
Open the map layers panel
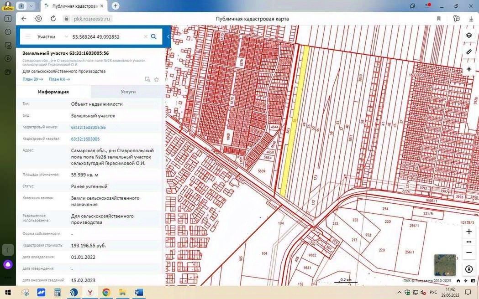[x=468, y=36]
